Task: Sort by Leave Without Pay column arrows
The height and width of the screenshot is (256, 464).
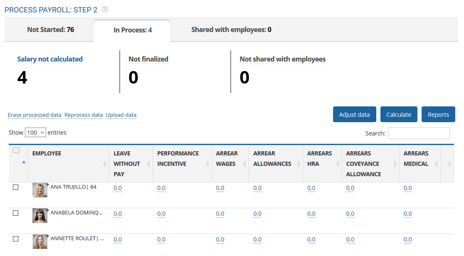Action: click(x=148, y=164)
